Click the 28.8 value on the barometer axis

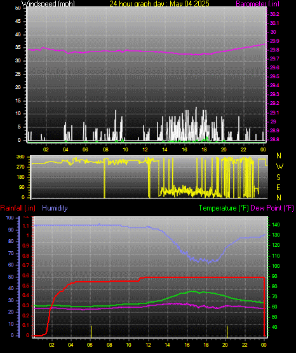click(x=274, y=139)
